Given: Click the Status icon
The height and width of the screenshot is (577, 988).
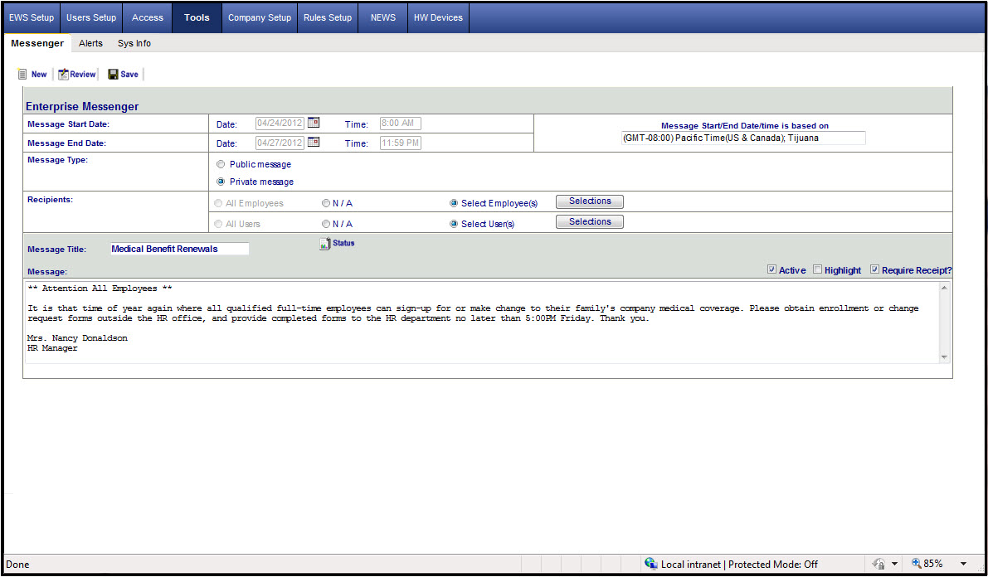Looking at the screenshot, I should [x=325, y=244].
